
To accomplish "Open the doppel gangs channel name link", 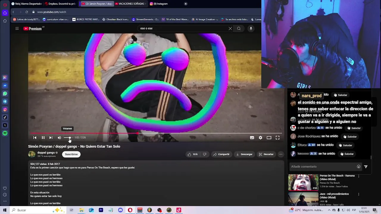I will pyautogui.click(x=46, y=153).
